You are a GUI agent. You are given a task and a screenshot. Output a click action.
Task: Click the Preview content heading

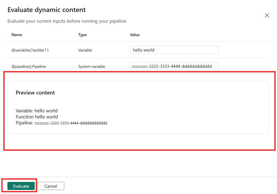click(x=35, y=93)
